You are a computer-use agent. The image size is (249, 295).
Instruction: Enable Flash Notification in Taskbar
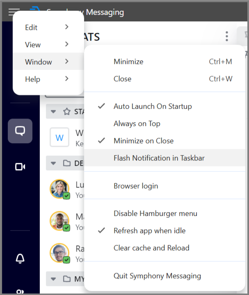tap(164, 158)
